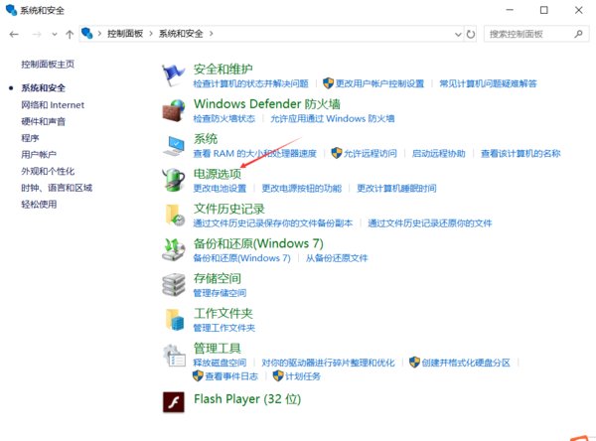Click the 系统和安全 breadcrumb segment
596x441 pixels.
[x=181, y=34]
